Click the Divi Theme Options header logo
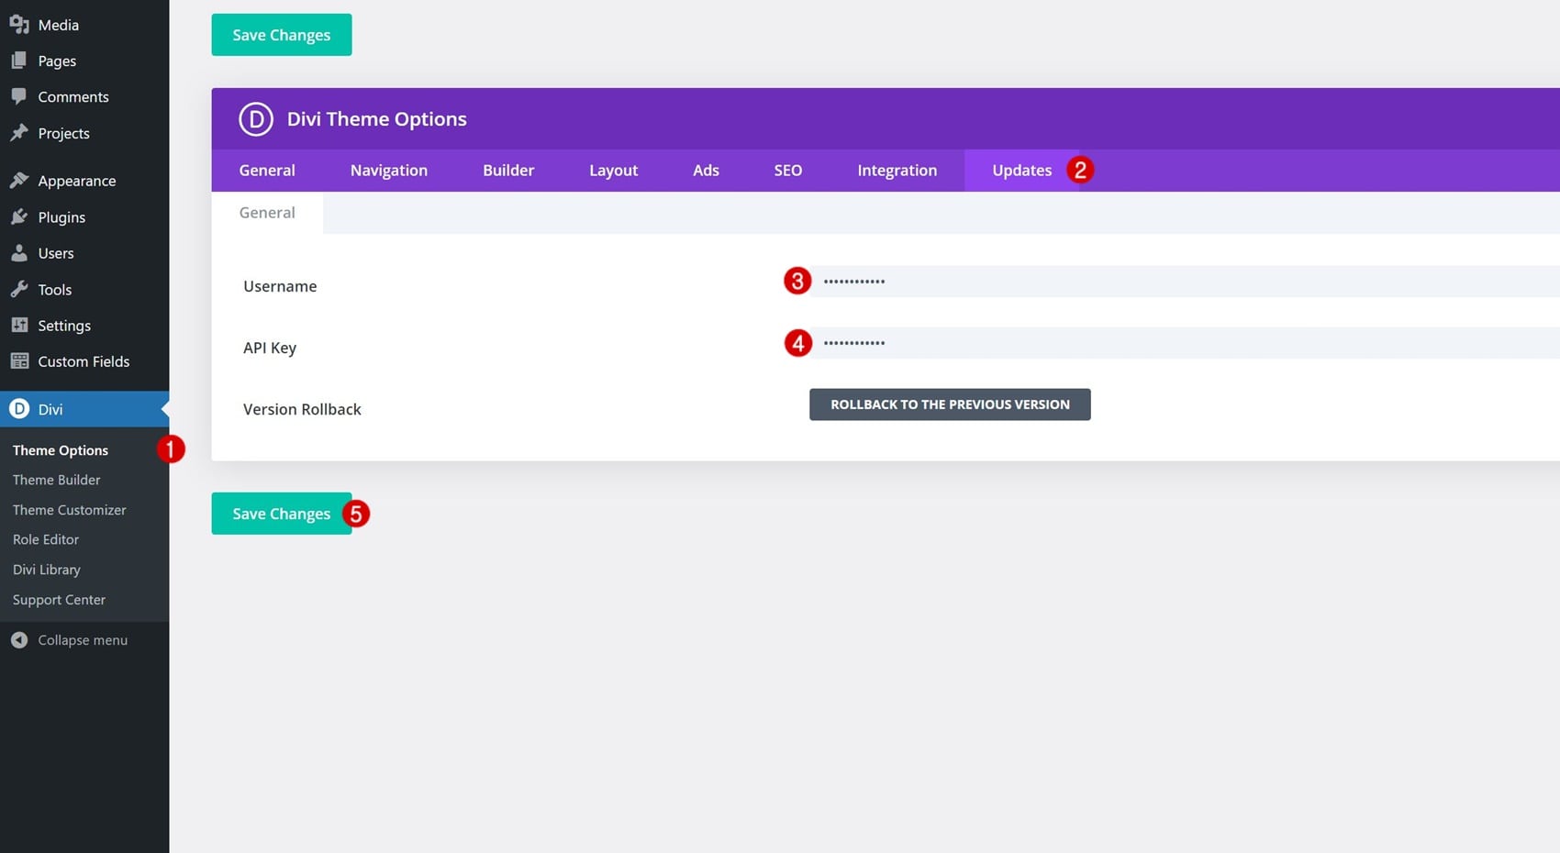 point(255,118)
